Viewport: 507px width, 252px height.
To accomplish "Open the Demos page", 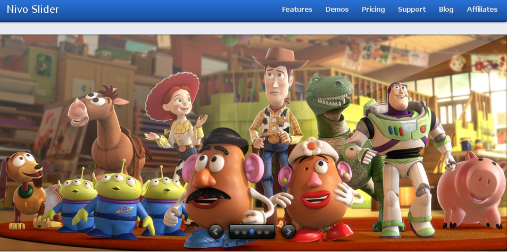I will [337, 10].
